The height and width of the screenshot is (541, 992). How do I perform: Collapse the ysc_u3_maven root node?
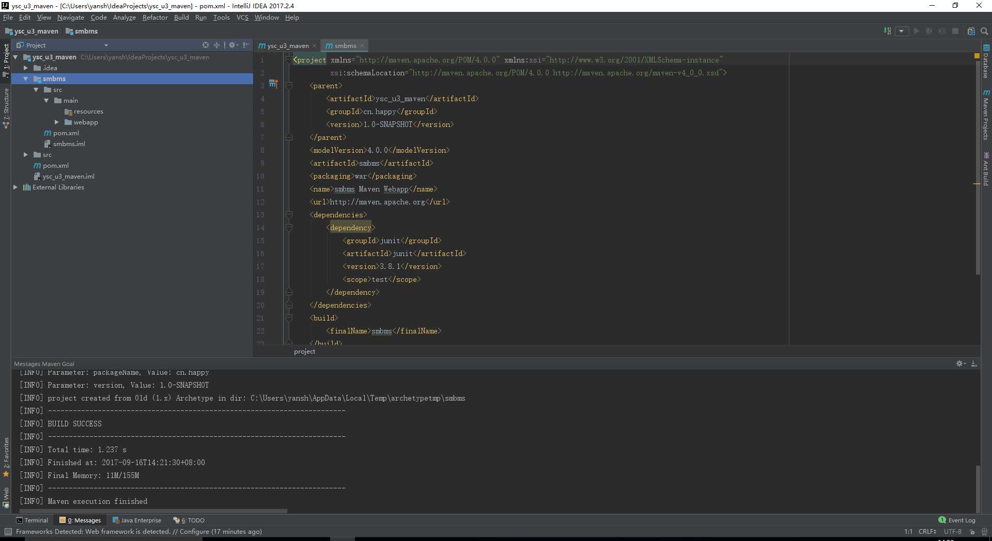pos(16,57)
